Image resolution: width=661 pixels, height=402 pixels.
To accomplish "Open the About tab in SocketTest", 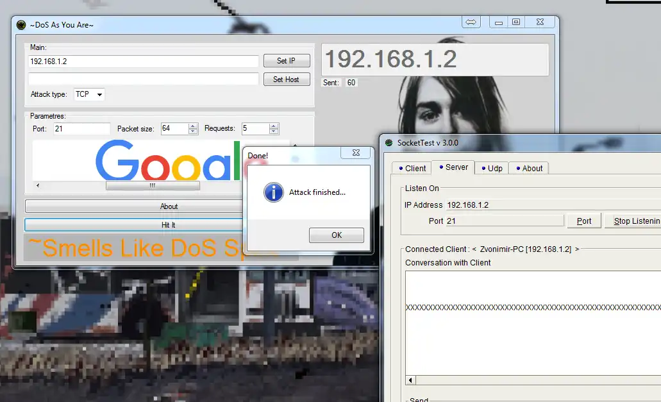I will tap(529, 168).
